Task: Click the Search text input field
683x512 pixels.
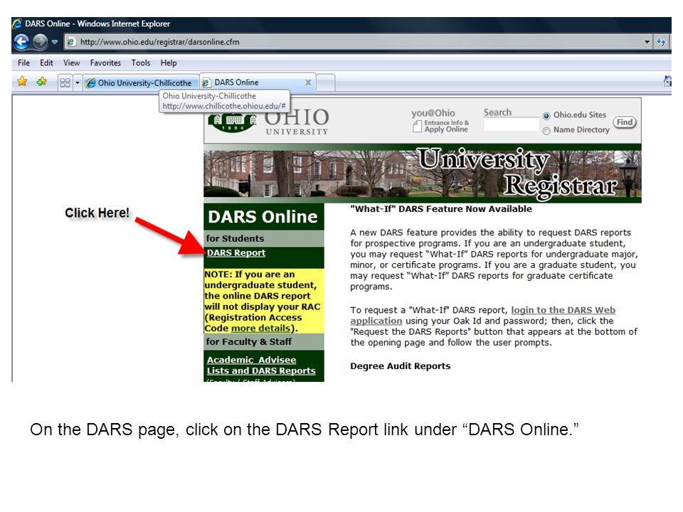Action: (512, 124)
